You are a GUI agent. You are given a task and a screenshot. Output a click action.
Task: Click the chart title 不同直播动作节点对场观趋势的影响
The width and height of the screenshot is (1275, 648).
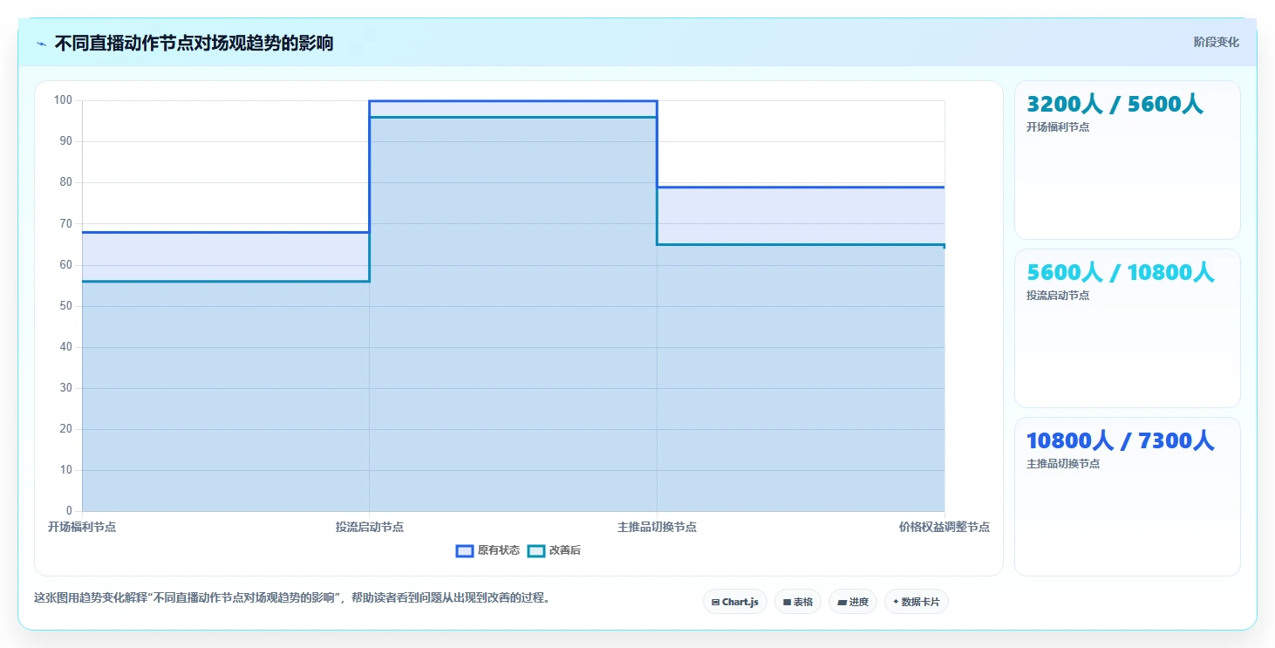(x=194, y=43)
